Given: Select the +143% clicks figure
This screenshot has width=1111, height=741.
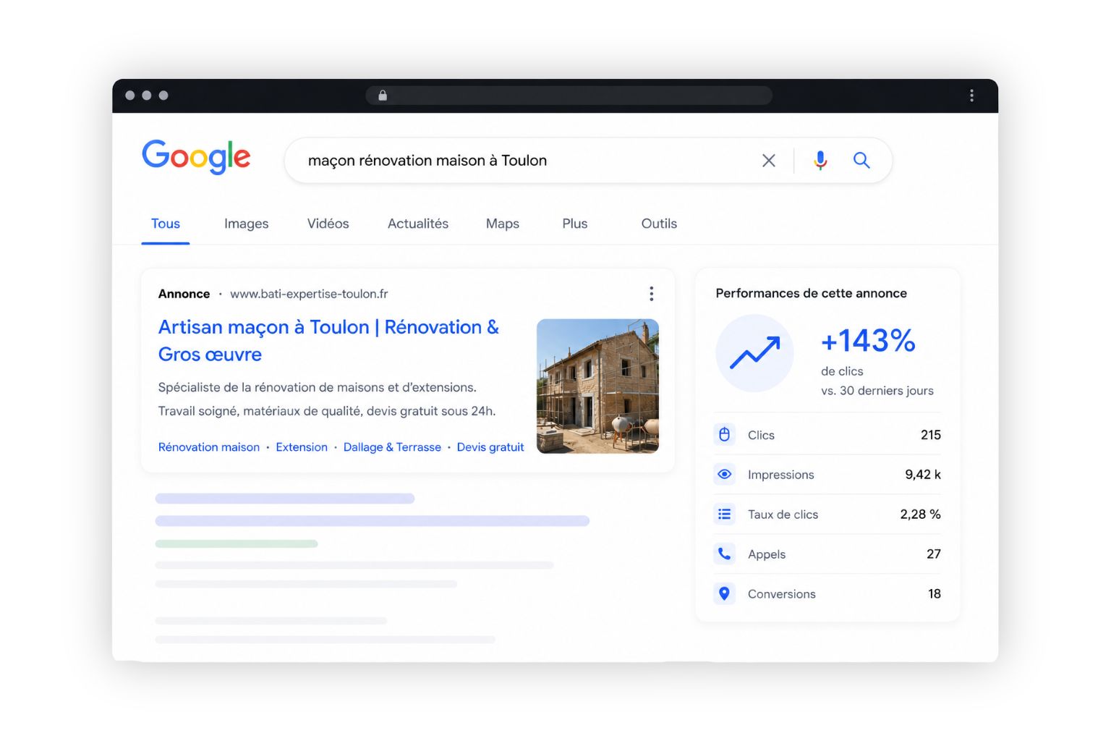Looking at the screenshot, I should click(868, 341).
